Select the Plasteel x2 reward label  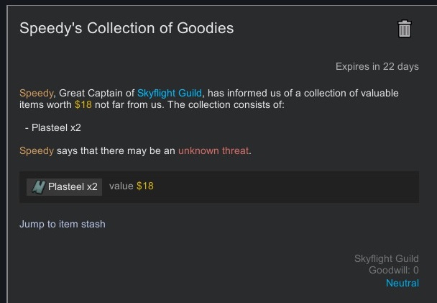coord(73,186)
